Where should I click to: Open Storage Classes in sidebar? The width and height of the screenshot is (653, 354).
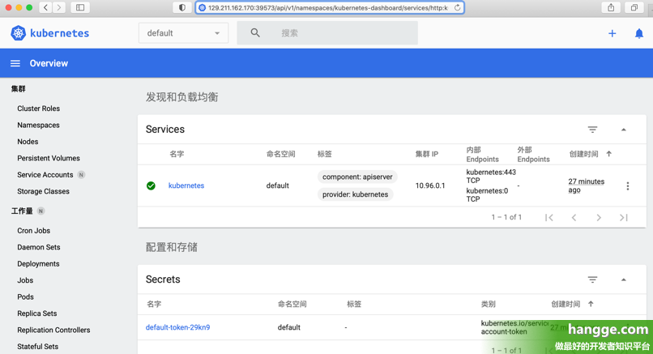[x=43, y=191]
